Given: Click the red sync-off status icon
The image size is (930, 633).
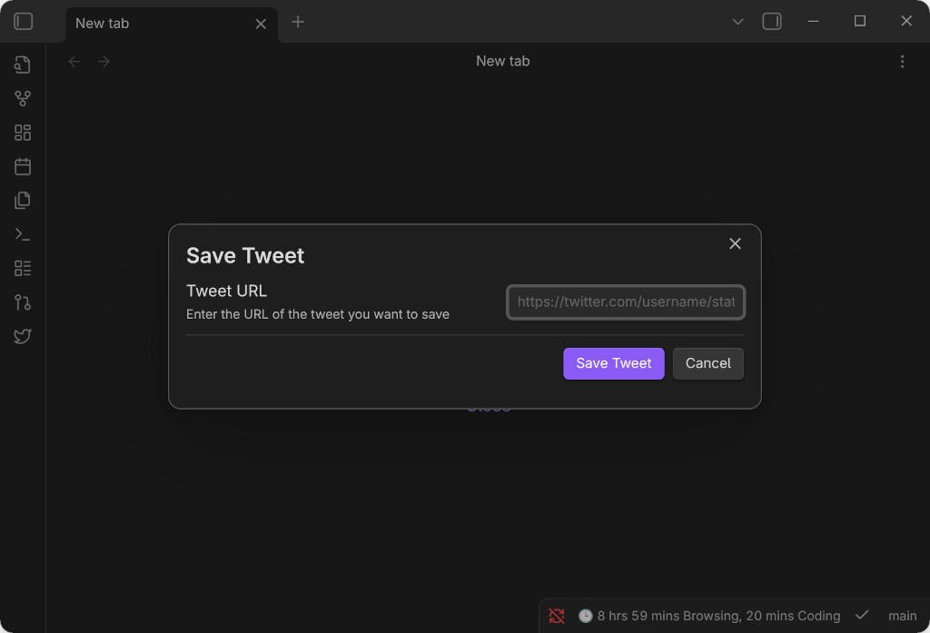Looking at the screenshot, I should [x=557, y=616].
